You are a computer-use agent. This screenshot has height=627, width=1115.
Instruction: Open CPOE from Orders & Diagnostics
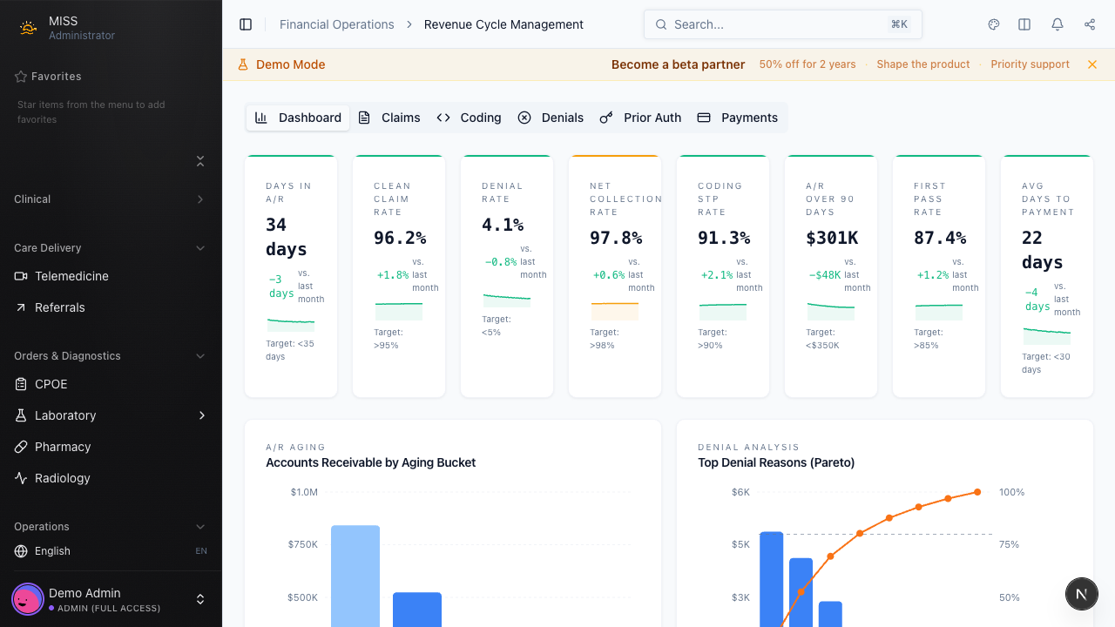point(51,384)
